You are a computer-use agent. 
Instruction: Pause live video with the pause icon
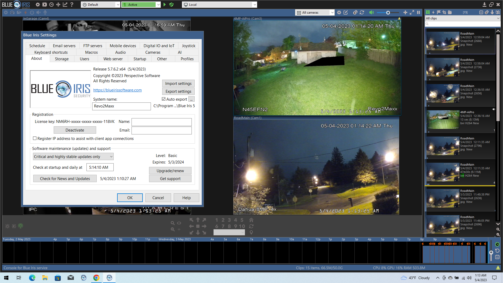(x=418, y=12)
